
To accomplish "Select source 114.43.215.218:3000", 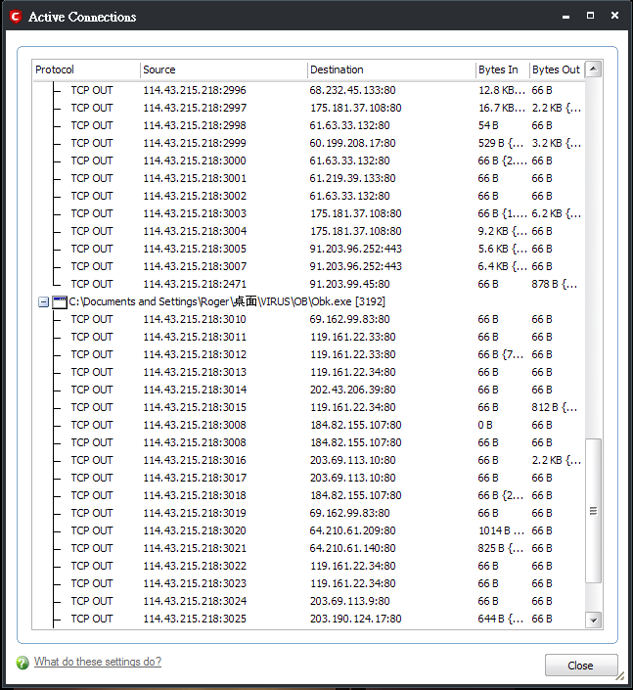I will [x=195, y=161].
